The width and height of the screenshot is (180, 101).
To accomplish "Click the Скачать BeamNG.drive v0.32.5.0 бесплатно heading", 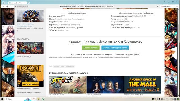I will pos(105,42).
